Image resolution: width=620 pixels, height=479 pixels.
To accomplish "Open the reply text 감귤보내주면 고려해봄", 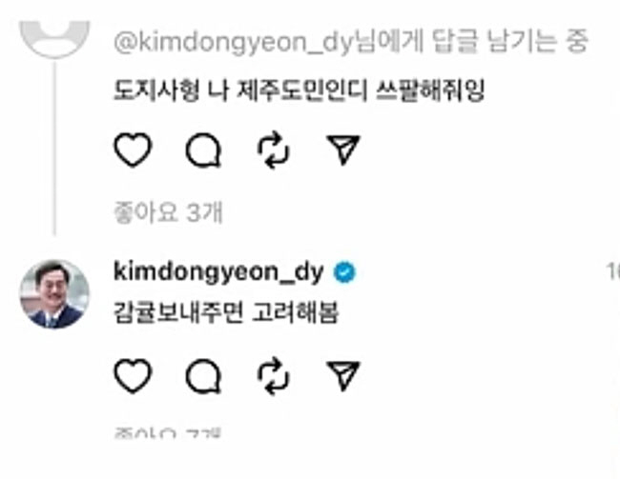I will [226, 312].
